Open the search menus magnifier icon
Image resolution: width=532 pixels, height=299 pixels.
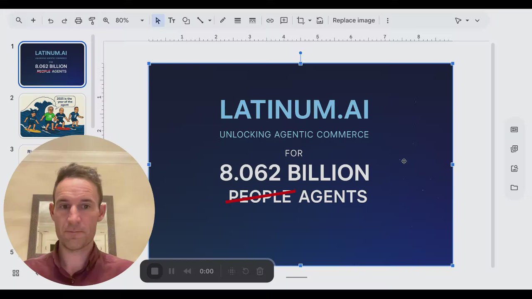[19, 20]
